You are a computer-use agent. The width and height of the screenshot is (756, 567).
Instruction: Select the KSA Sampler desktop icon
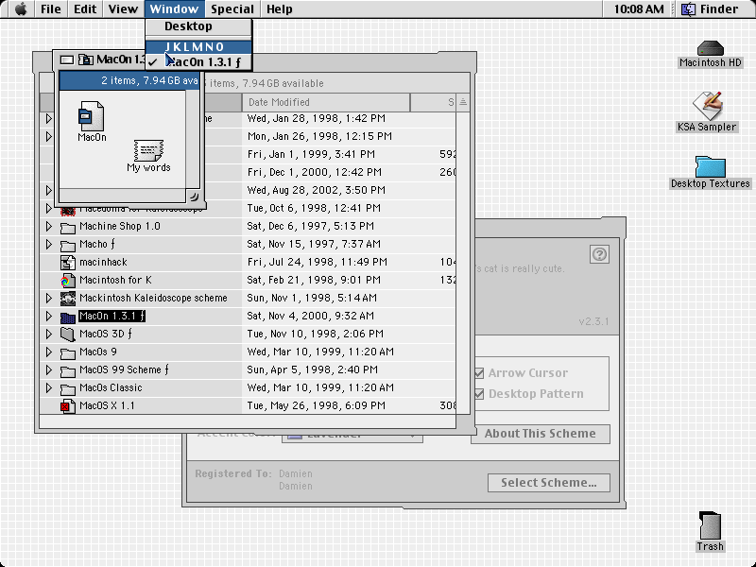click(707, 106)
